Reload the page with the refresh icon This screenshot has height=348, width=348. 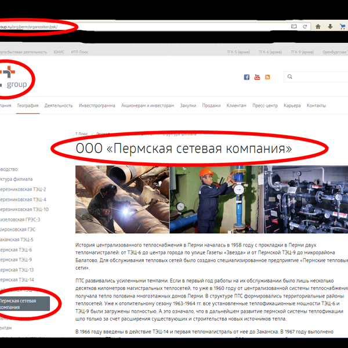coord(305,27)
